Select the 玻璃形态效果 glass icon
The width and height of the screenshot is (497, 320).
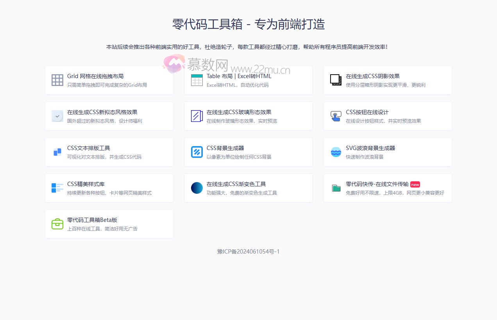[197, 116]
